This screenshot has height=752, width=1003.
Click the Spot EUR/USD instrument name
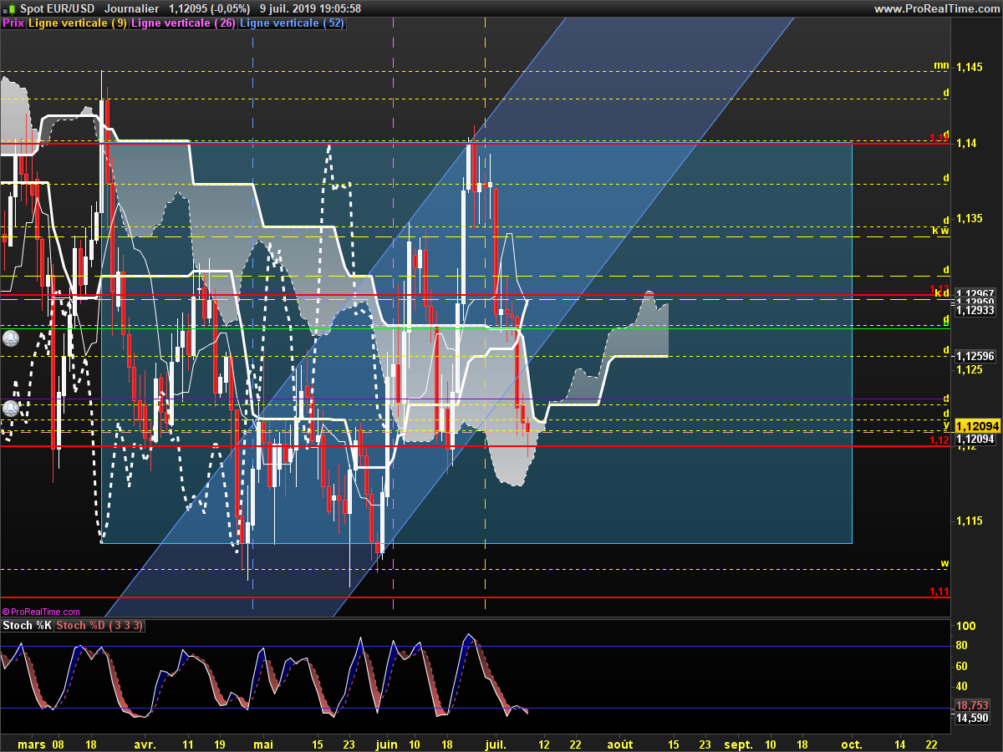tap(58, 8)
